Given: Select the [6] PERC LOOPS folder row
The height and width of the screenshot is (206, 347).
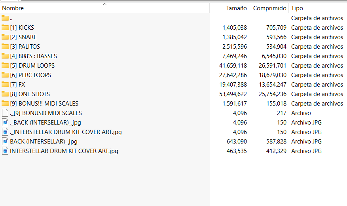Looking at the screenshot, I should tap(30, 75).
